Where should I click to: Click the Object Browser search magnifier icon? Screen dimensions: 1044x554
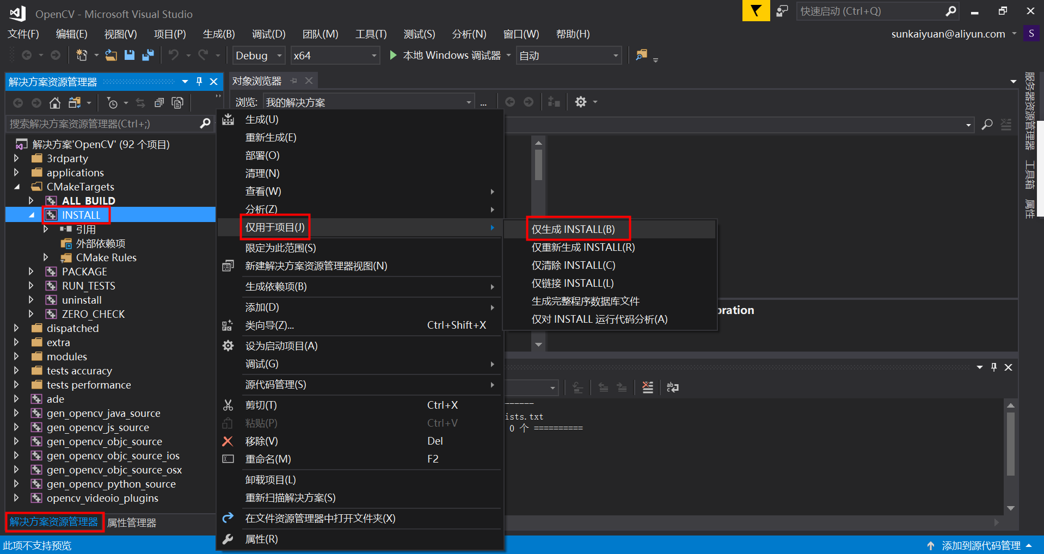[987, 125]
